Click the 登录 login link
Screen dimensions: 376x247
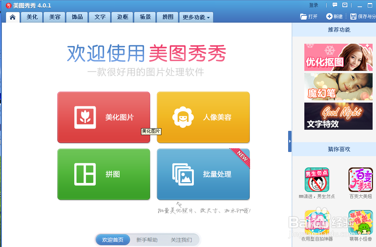(313, 5)
